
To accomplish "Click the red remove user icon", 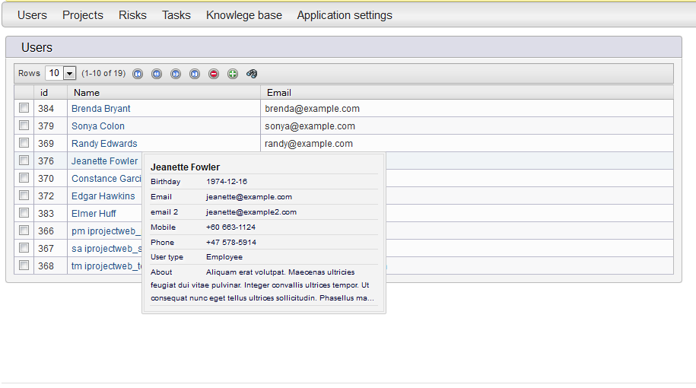I will [x=214, y=74].
